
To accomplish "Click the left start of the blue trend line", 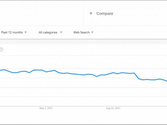I will 1,70.
